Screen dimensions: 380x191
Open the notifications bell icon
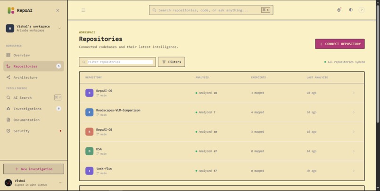[x=339, y=10]
